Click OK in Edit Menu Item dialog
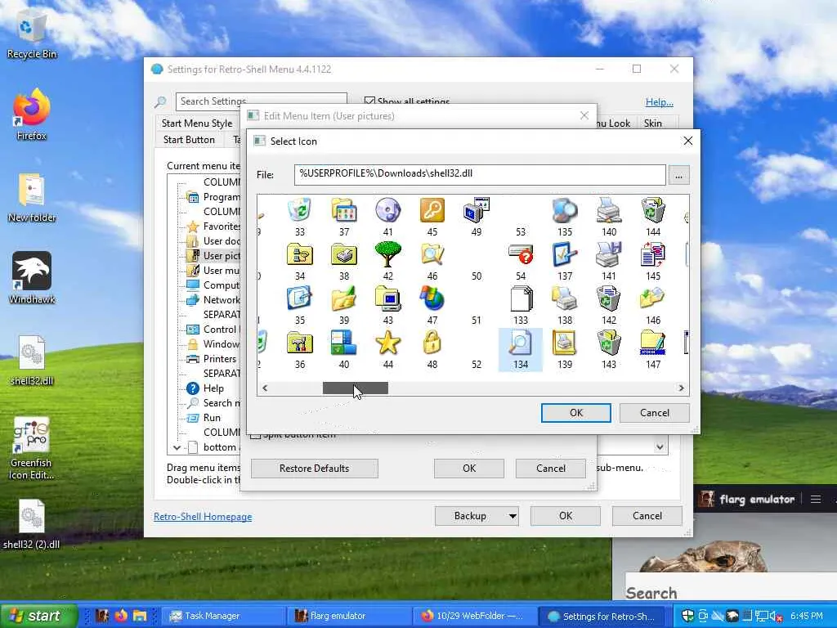This screenshot has width=837, height=628. pos(469,469)
